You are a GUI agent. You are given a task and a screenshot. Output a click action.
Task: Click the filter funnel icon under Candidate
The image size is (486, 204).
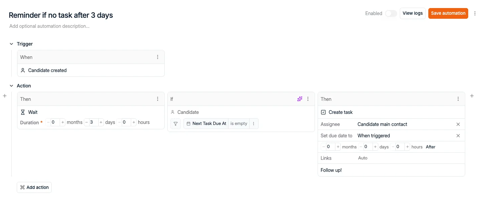pyautogui.click(x=175, y=124)
